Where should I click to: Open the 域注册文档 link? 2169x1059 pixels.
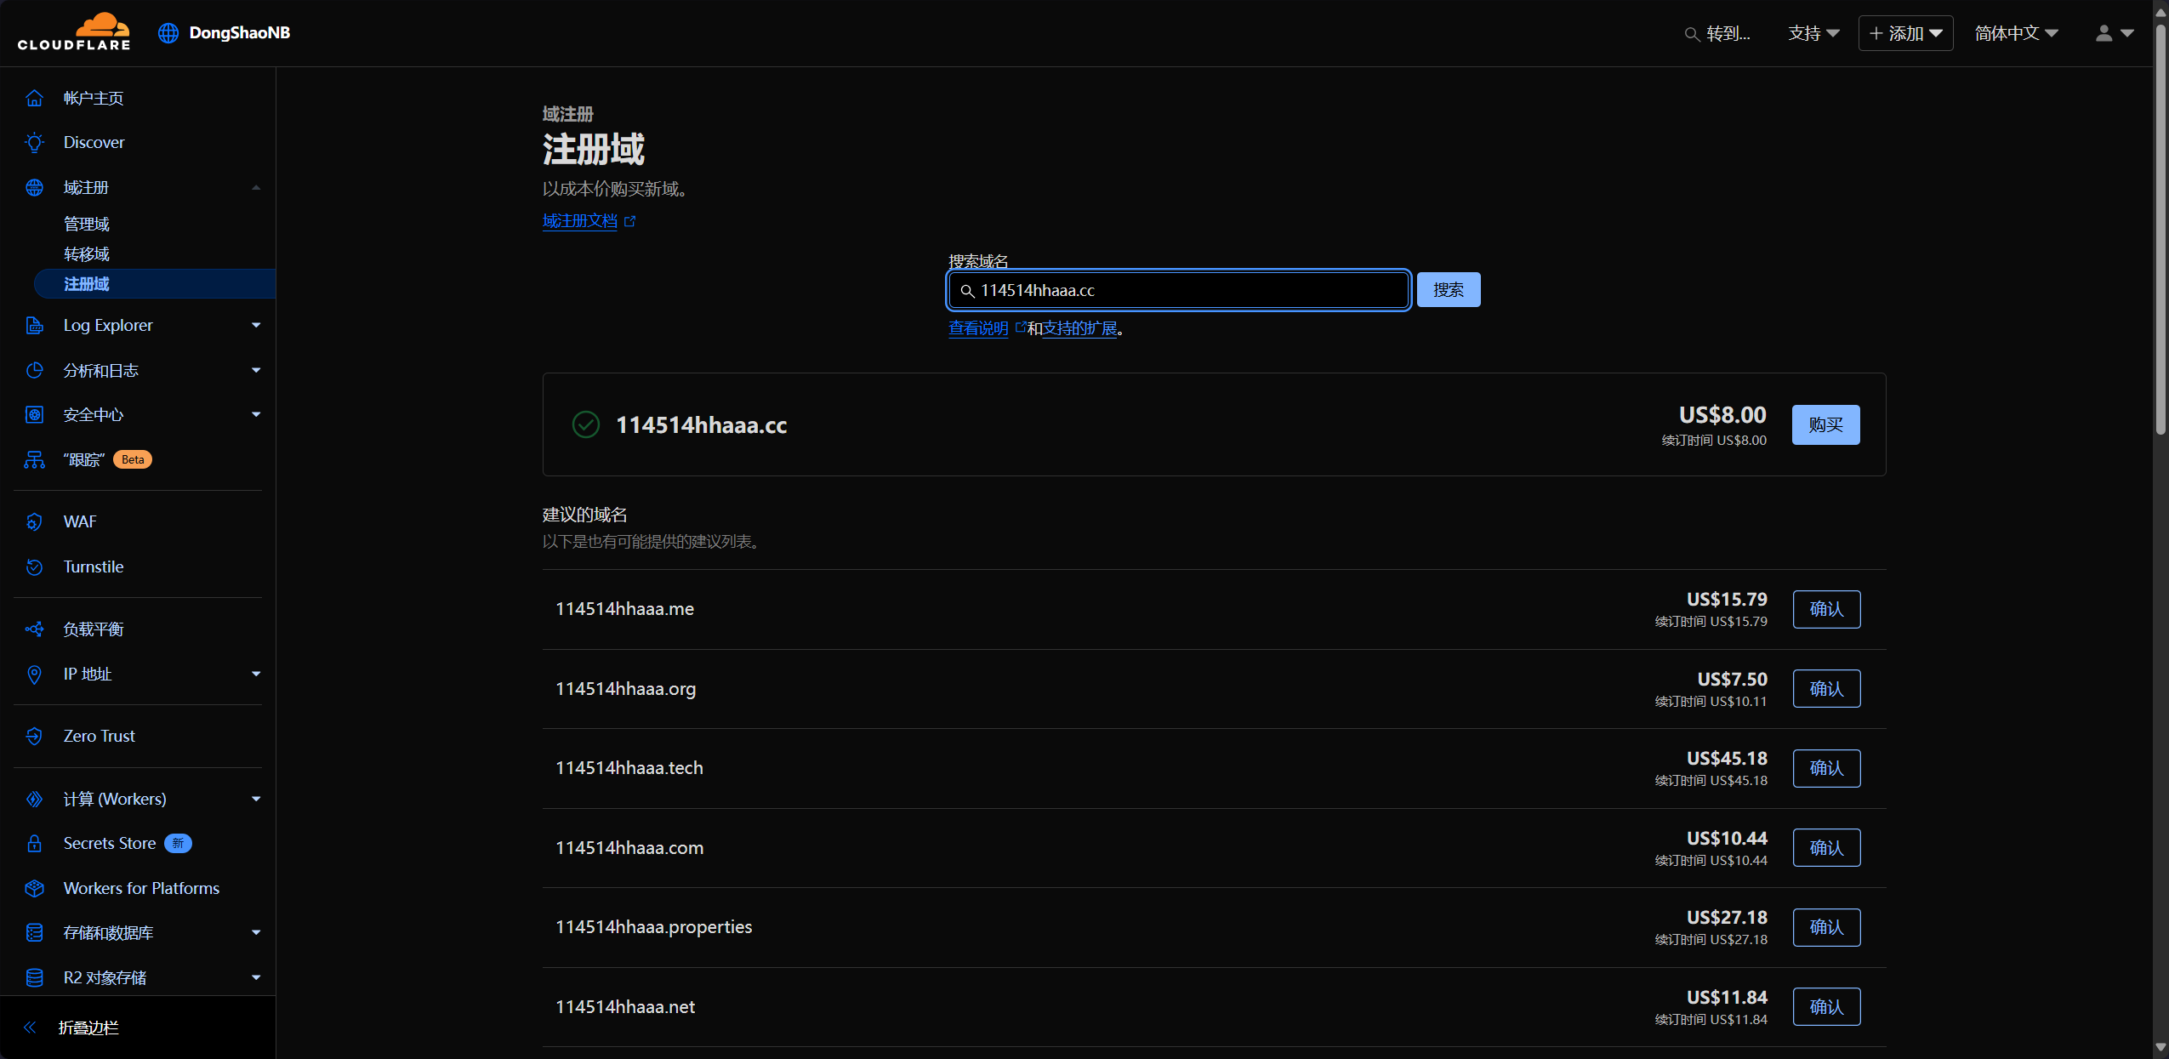tap(580, 221)
